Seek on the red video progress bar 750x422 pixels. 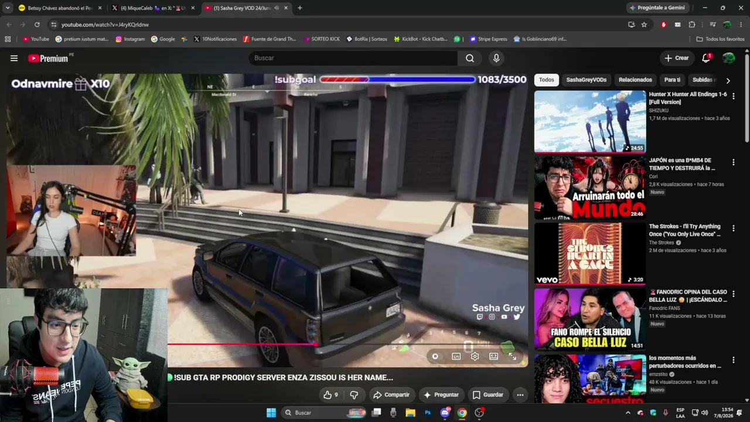tap(241, 344)
